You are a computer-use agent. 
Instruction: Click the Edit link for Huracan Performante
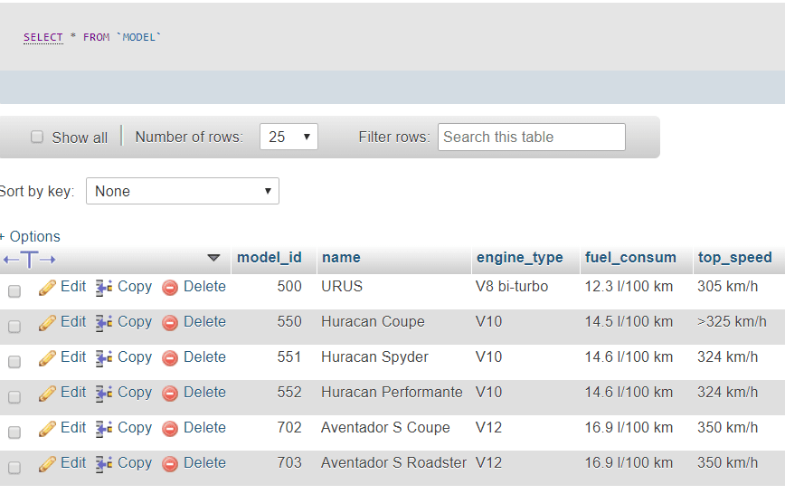coord(73,393)
